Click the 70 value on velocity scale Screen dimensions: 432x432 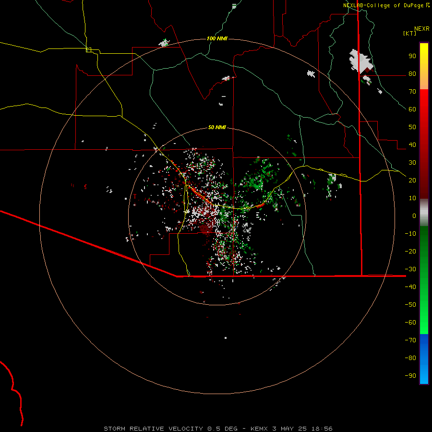(412, 92)
